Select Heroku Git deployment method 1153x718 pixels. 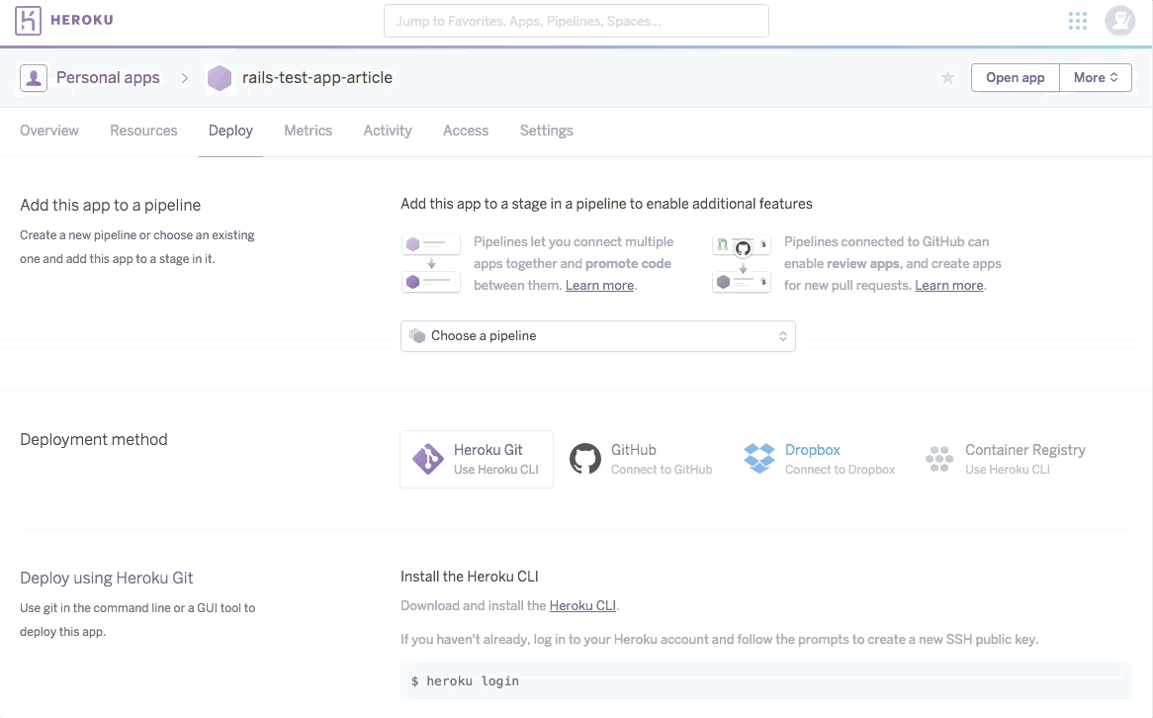pos(477,459)
